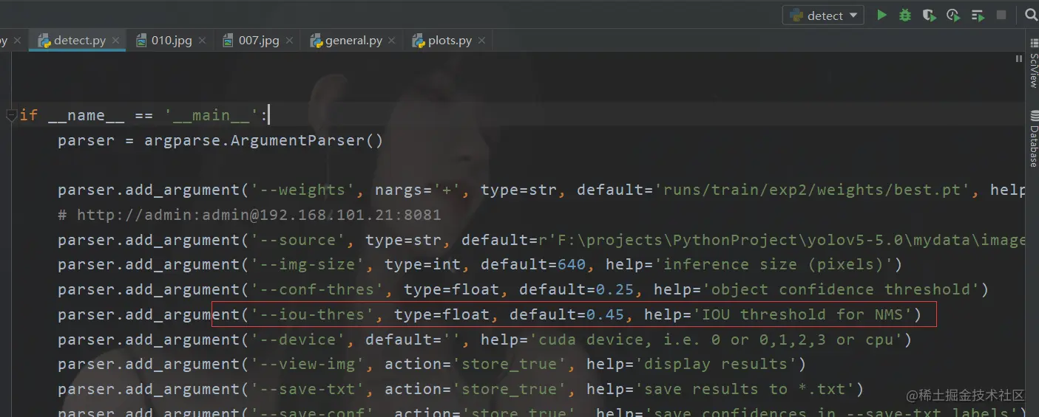Close the plots.py tab

coord(482,41)
